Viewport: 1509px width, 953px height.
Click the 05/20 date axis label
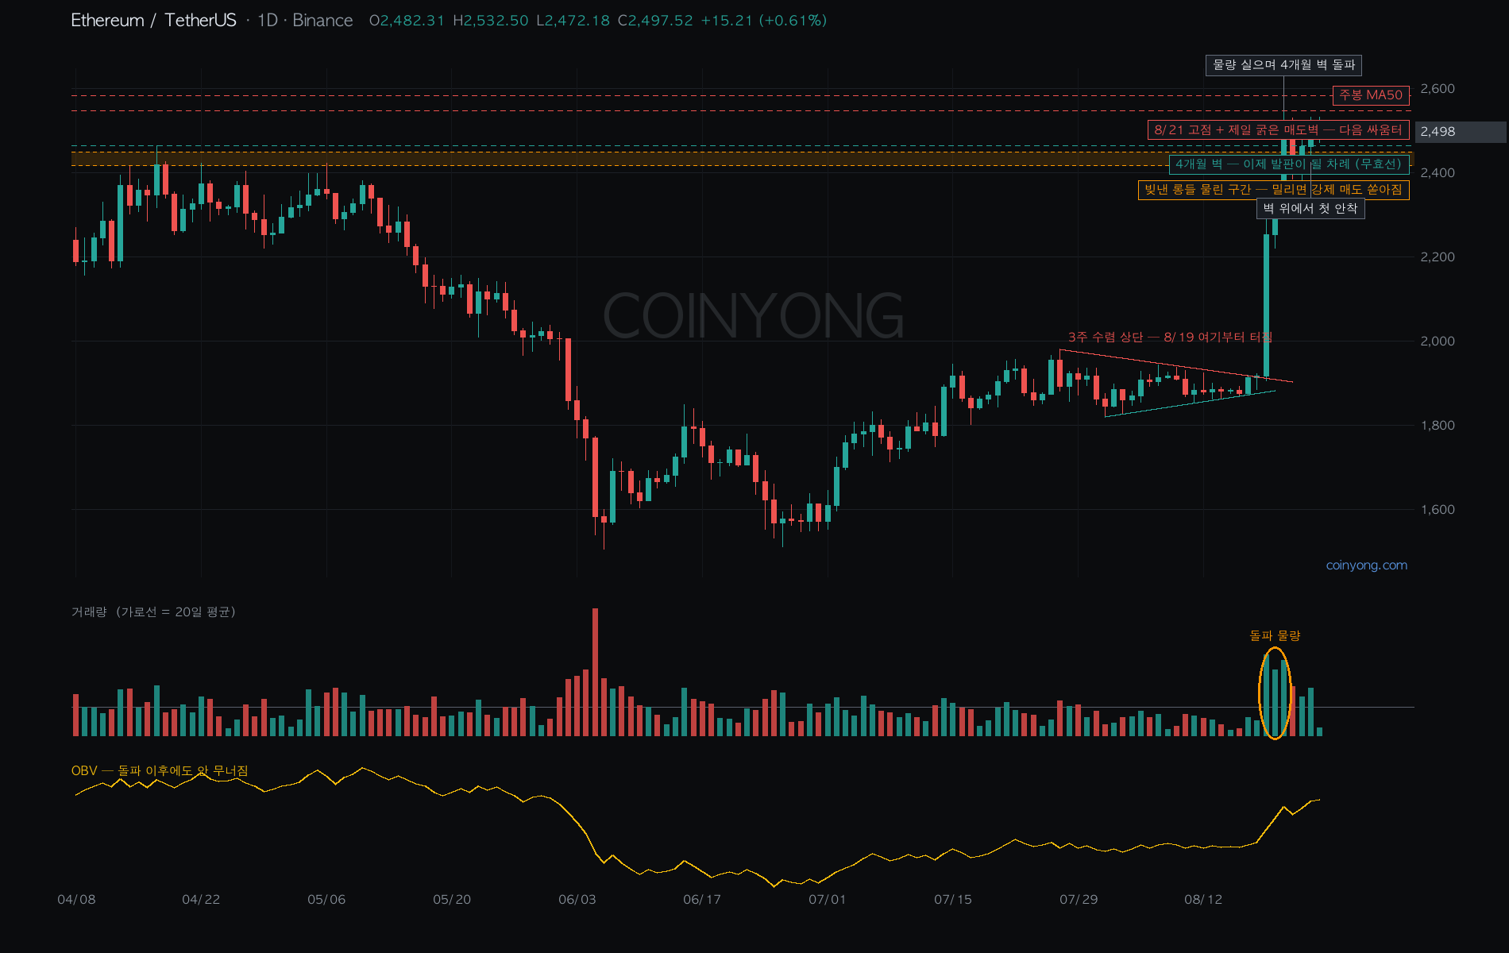[x=452, y=900]
